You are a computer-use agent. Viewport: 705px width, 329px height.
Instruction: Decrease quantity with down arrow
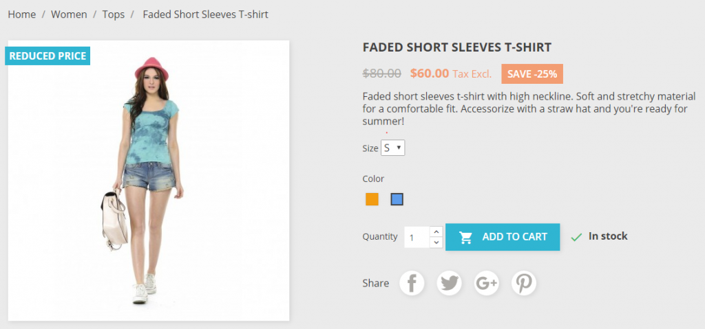click(x=436, y=242)
